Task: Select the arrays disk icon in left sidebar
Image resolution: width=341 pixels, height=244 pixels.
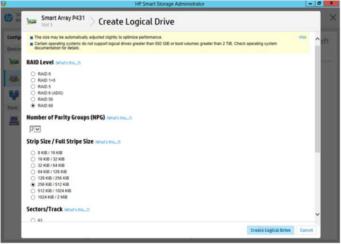Action: click(14, 78)
